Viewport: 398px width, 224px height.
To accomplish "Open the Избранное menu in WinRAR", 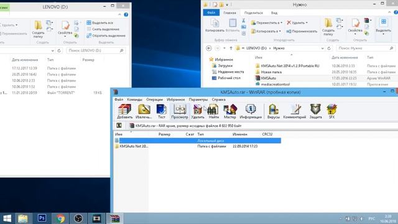I will tap(175, 100).
